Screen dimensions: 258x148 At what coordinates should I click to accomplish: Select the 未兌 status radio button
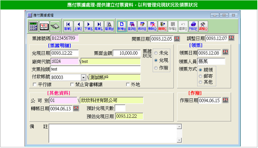(156, 53)
